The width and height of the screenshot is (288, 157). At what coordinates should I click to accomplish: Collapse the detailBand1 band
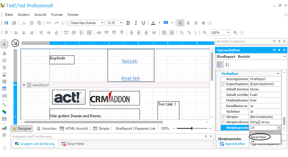click(24, 85)
